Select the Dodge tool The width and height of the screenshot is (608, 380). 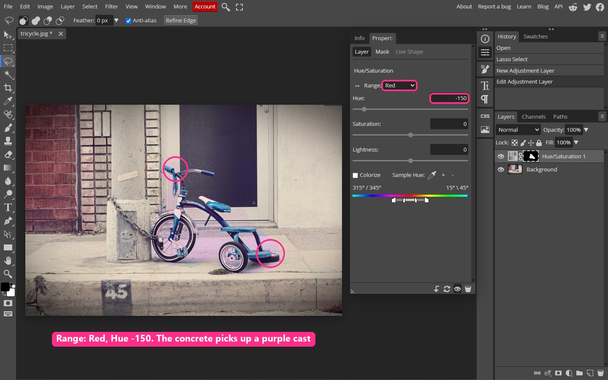[x=8, y=194]
